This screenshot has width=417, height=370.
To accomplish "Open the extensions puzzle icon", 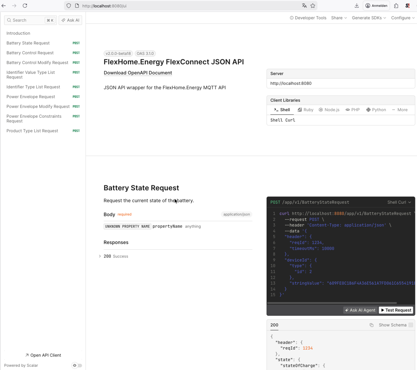I will [396, 6].
